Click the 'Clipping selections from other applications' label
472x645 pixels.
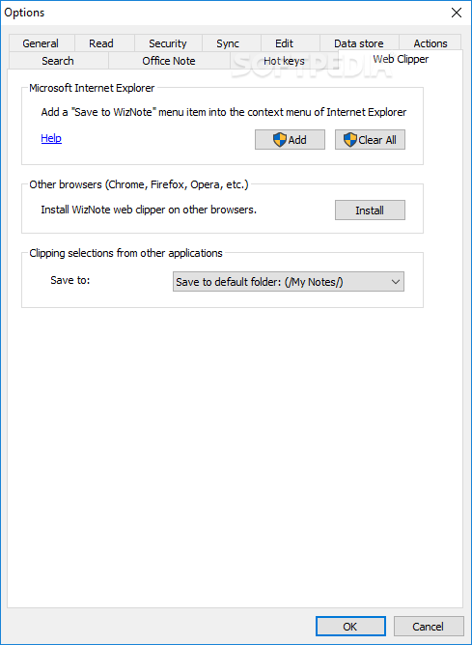click(125, 253)
